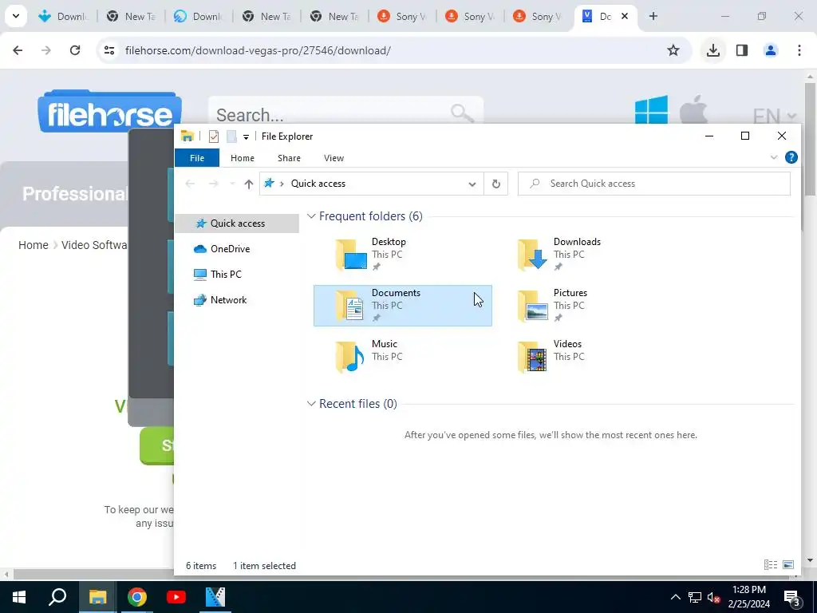Switch to details view in status bar
Viewport: 817px width, 613px height.
point(770,564)
